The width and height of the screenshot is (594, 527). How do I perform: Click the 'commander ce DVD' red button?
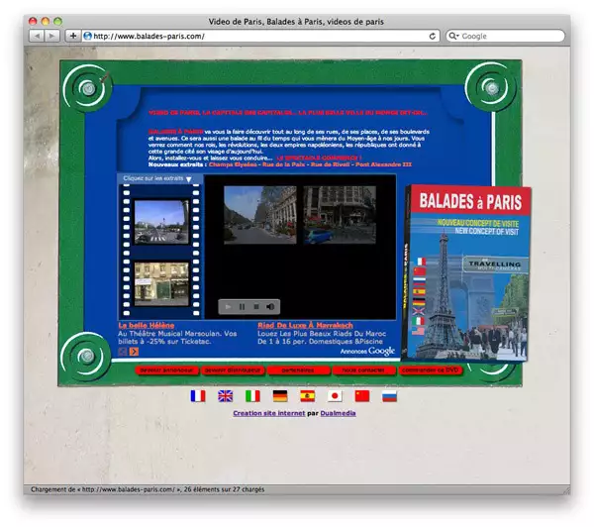click(x=430, y=370)
